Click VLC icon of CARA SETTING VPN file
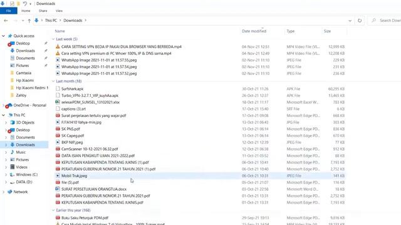The width and height of the screenshot is (401, 225). [58, 46]
